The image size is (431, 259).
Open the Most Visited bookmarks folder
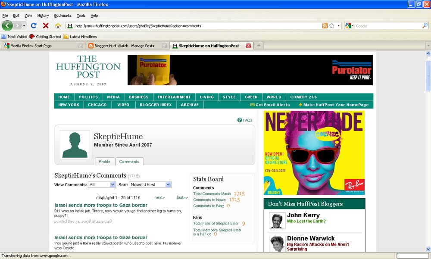[x=14, y=37]
